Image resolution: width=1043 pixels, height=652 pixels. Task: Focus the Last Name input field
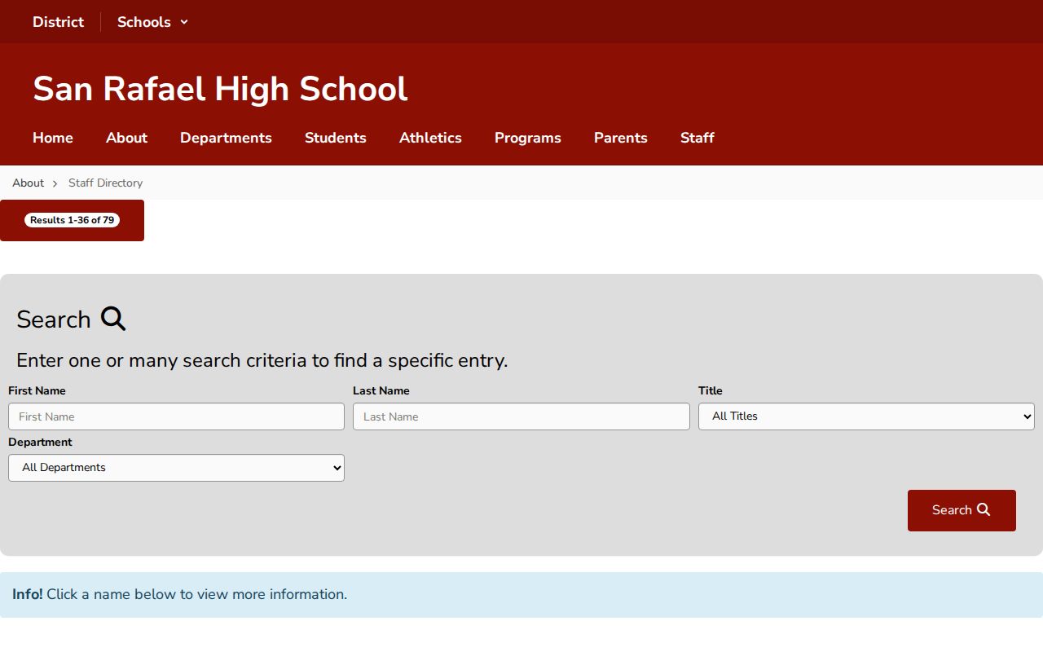click(x=521, y=416)
